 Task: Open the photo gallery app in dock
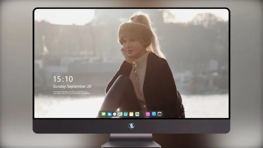(137, 114)
